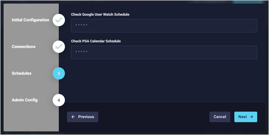The image size is (269, 135).
Task: Click the right arrow icon in Next
Action: (x=252, y=117)
